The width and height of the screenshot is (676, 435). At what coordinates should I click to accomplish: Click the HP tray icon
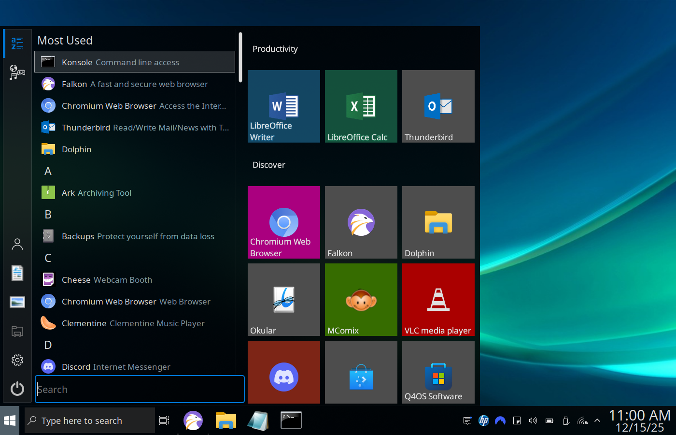tap(484, 420)
